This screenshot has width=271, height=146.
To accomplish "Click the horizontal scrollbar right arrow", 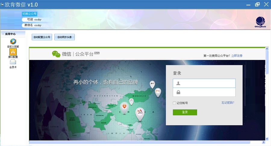I will pyautogui.click(x=263, y=142).
